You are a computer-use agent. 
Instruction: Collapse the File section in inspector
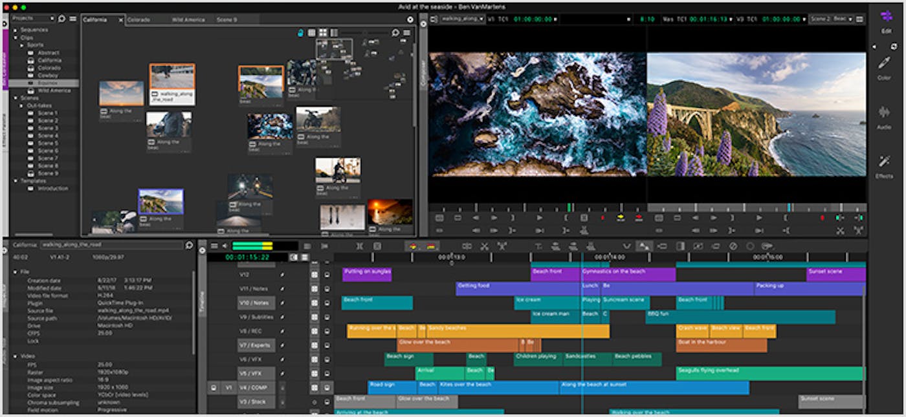16,272
